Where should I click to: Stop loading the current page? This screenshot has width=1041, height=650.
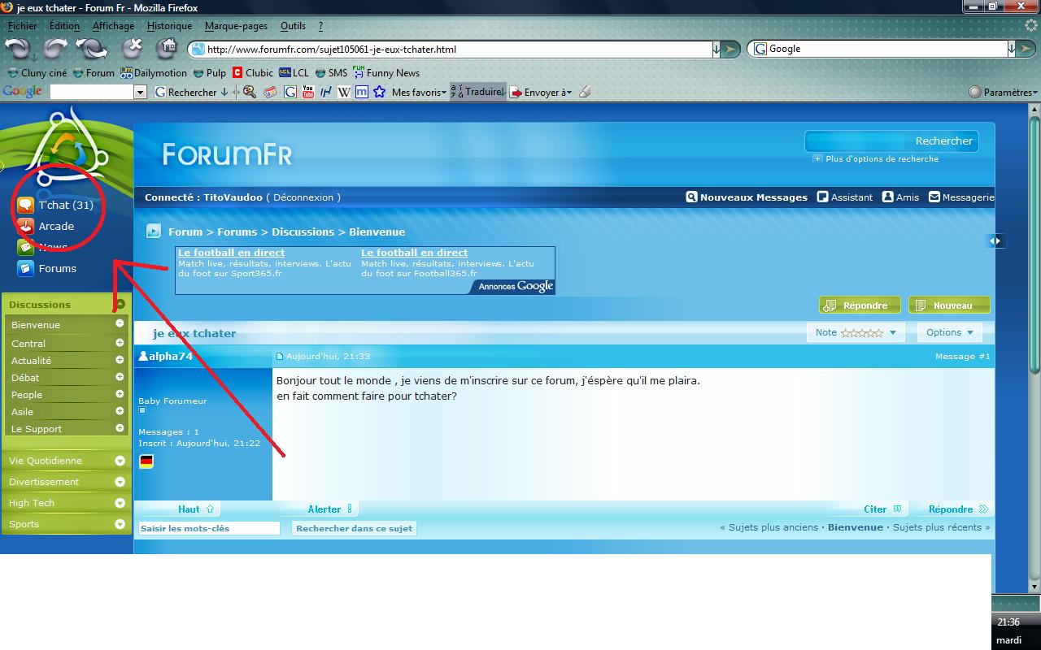(133, 48)
